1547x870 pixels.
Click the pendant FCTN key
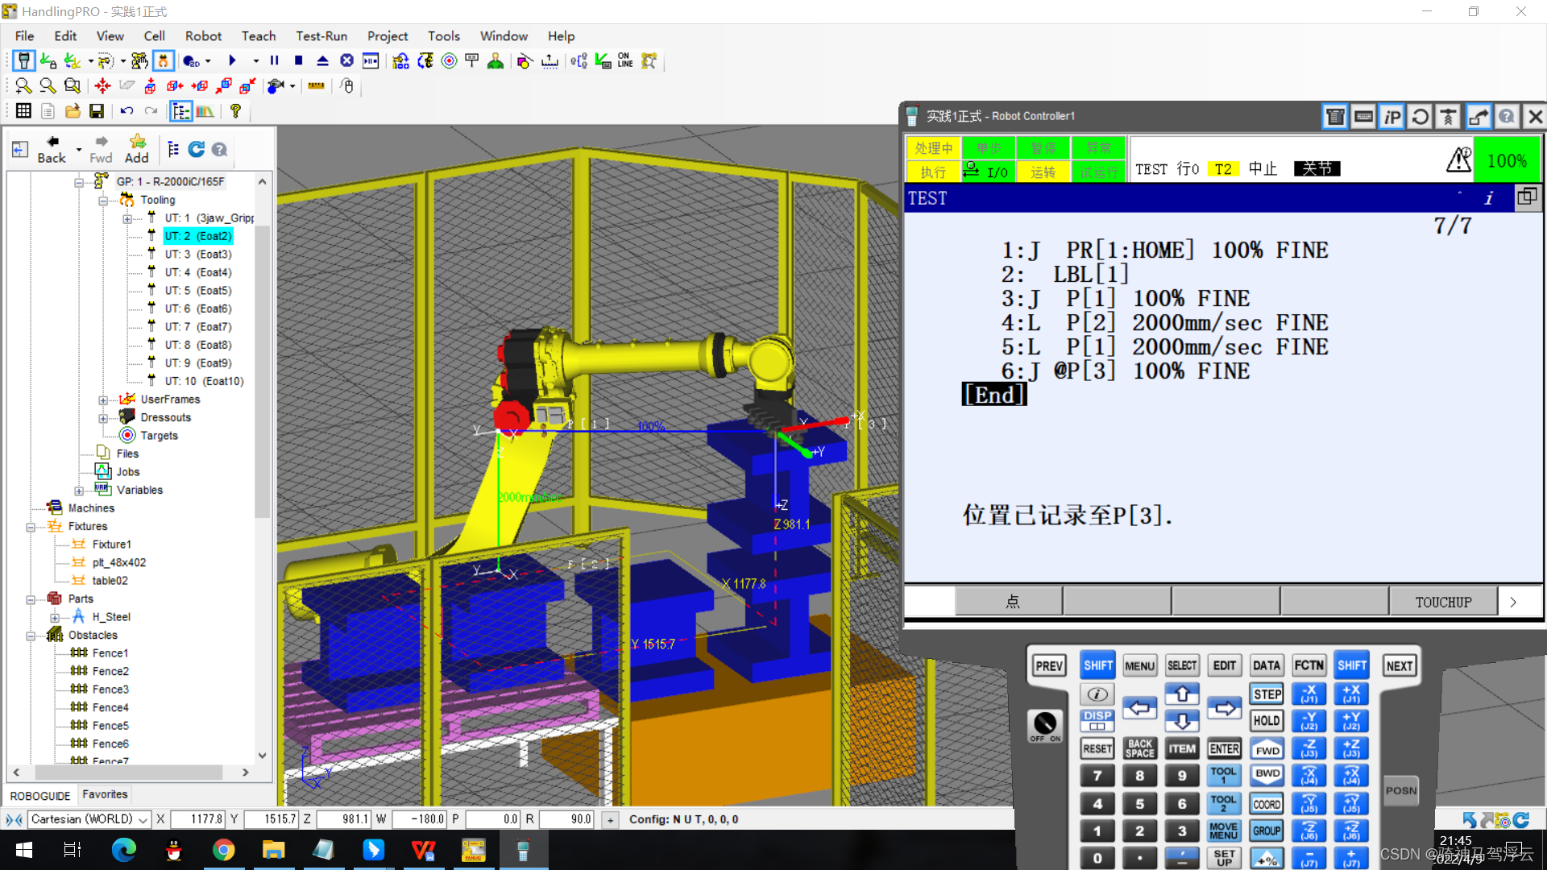(x=1309, y=665)
